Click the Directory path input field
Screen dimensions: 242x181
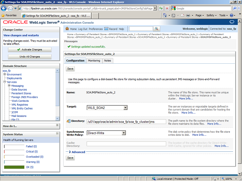(126, 122)
